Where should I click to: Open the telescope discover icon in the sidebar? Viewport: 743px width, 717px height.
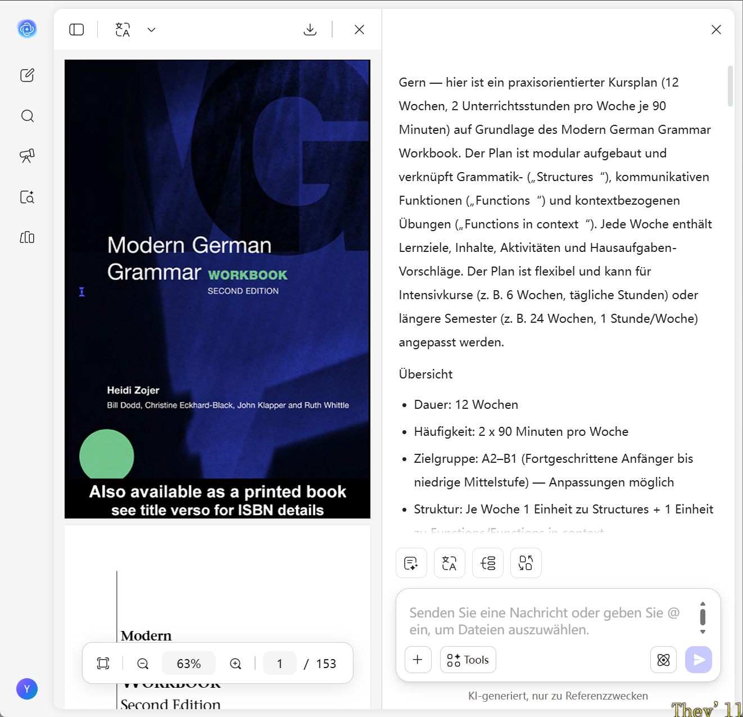(27, 156)
